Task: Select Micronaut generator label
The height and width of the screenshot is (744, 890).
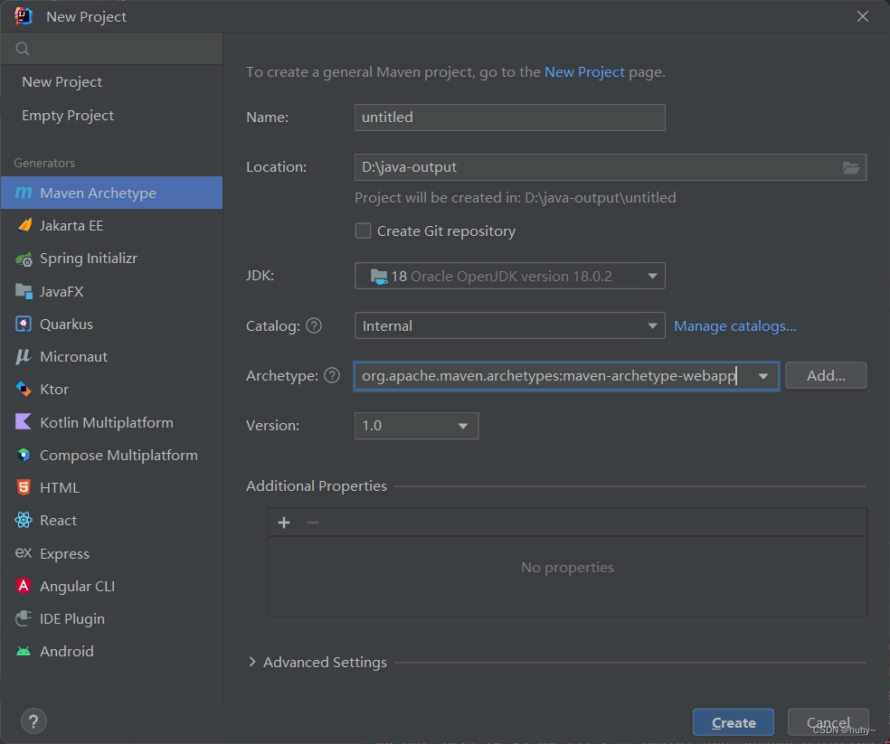Action: (x=74, y=356)
